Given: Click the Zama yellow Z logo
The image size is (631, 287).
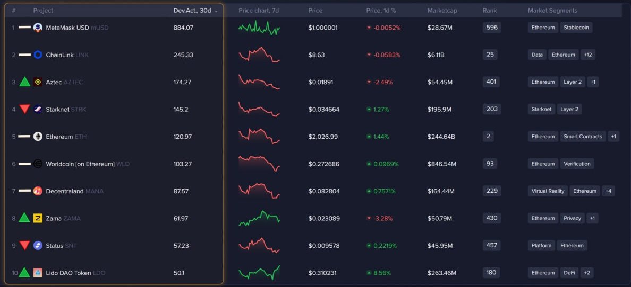Looking at the screenshot, I should [x=38, y=218].
